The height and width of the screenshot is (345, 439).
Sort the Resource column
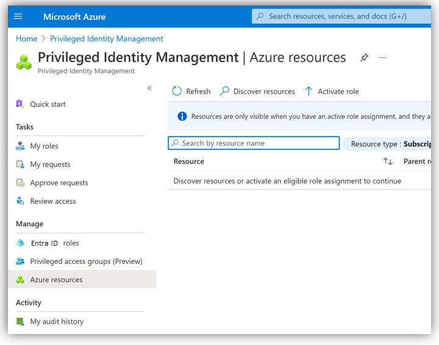point(388,162)
